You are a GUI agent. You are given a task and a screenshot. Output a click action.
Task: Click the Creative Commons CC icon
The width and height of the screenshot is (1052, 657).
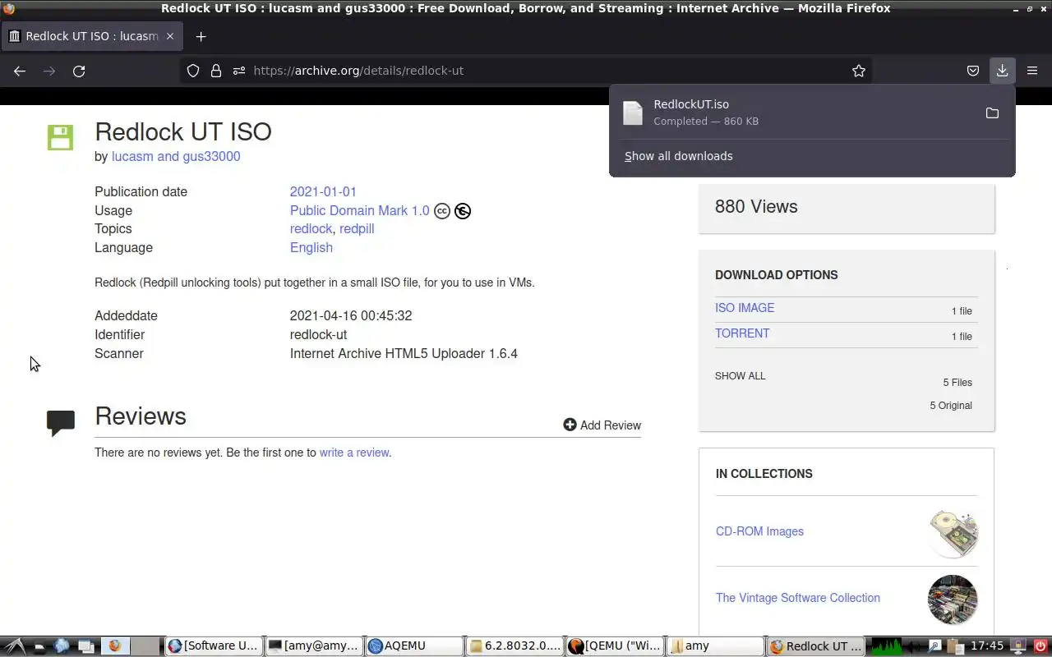442,211
